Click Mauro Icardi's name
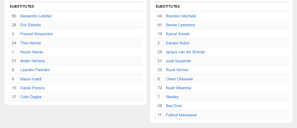 (31, 79)
